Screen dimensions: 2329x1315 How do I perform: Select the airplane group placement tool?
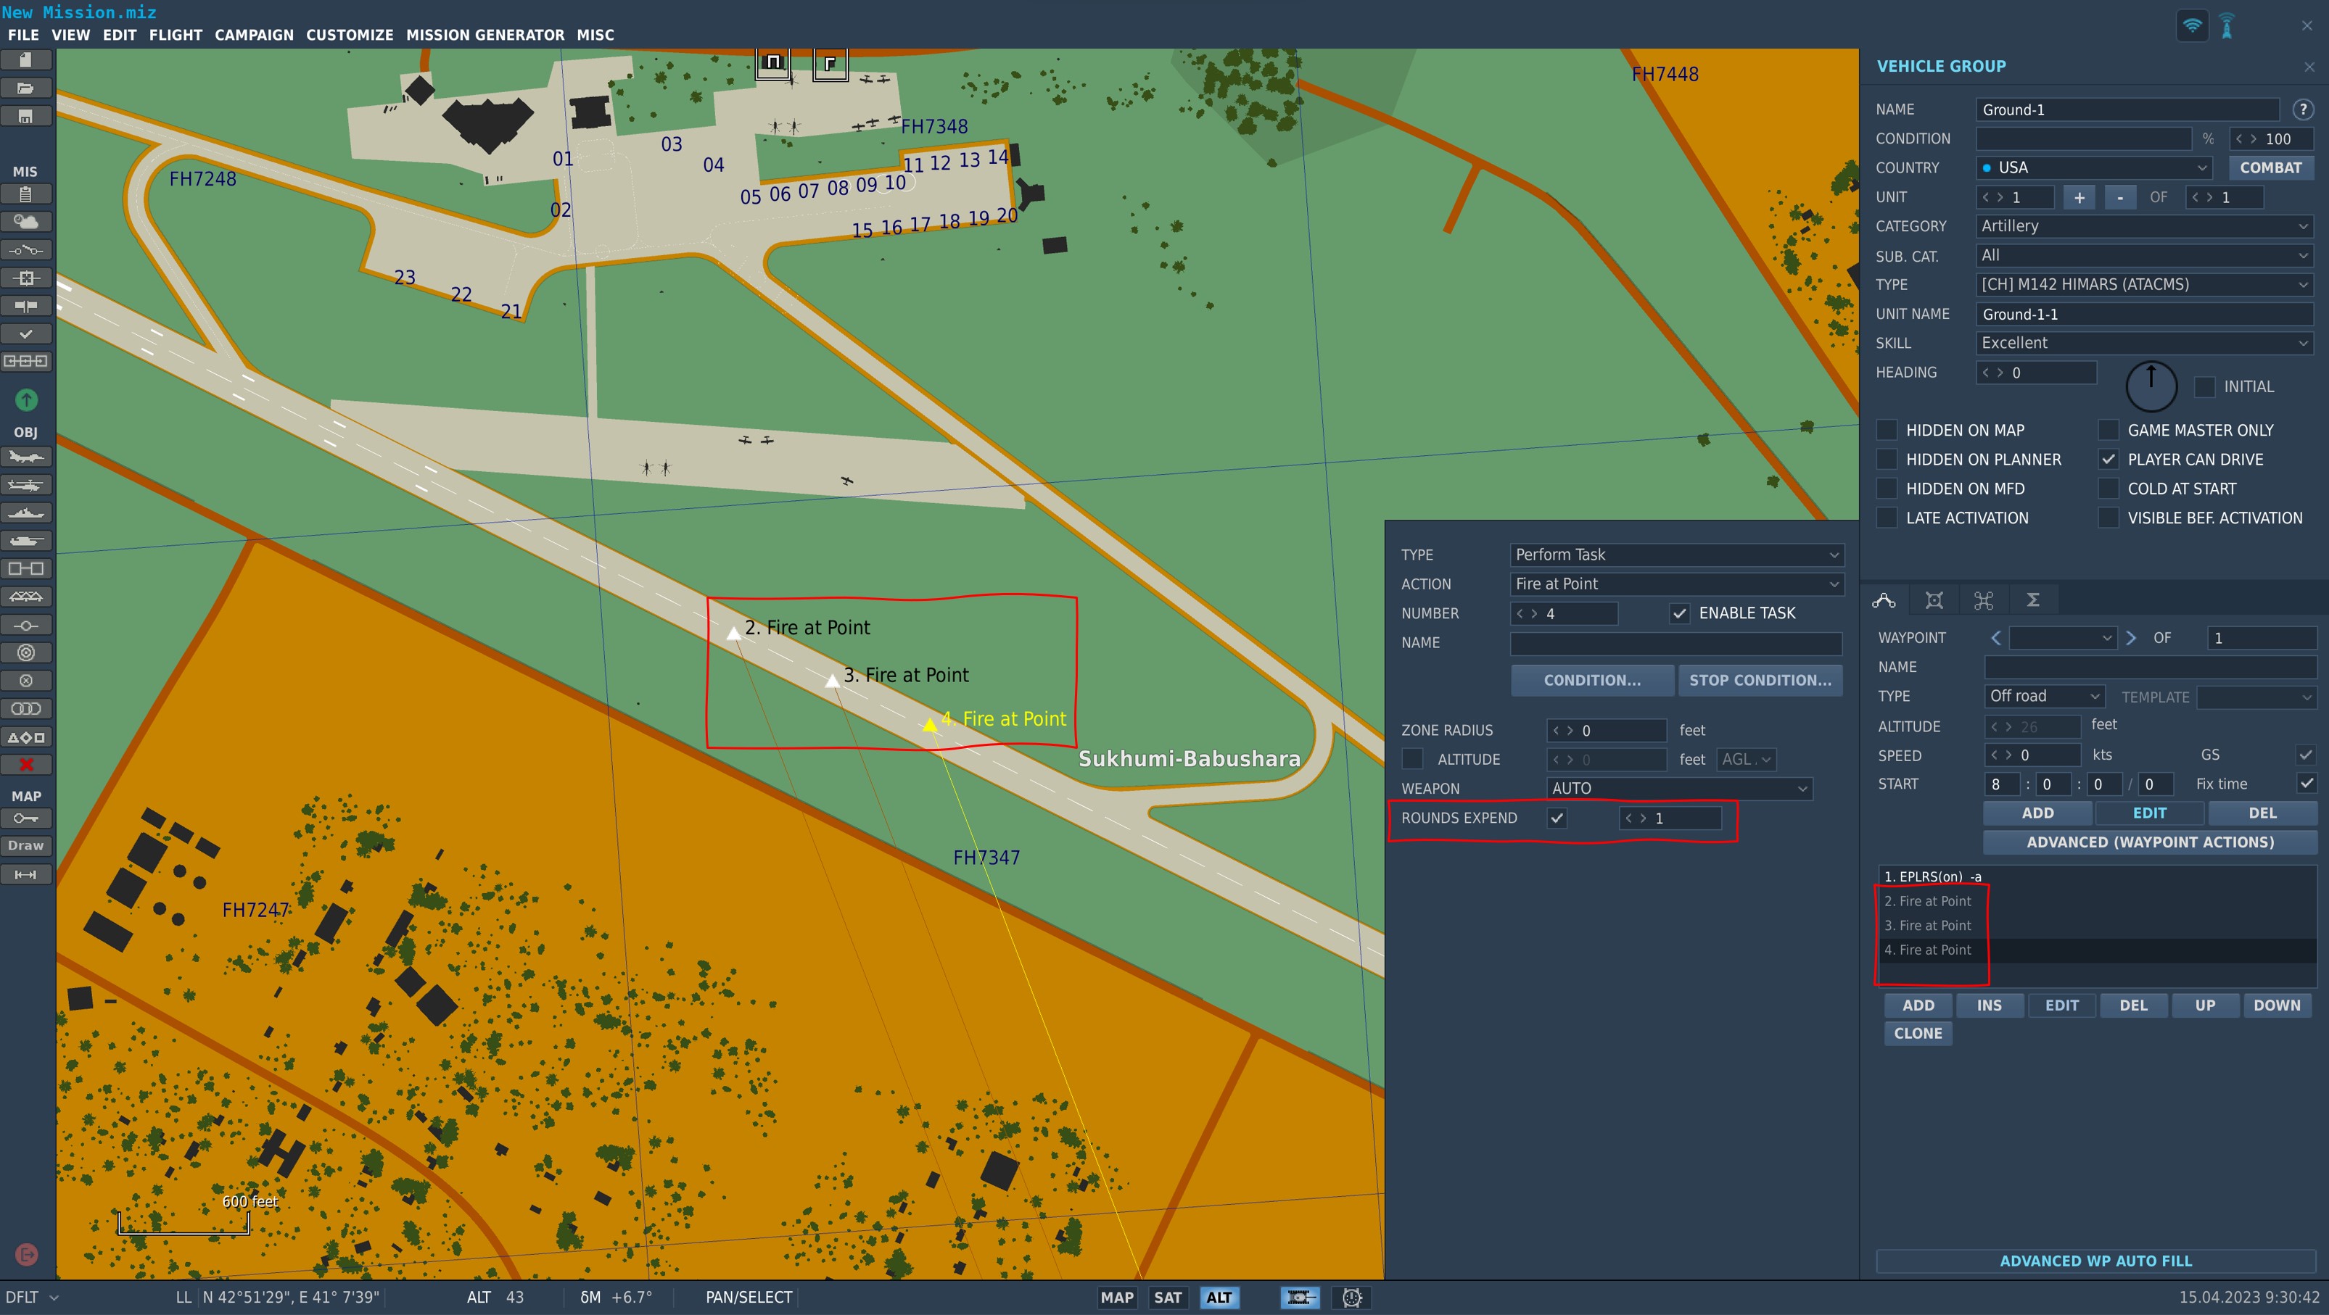[25, 457]
